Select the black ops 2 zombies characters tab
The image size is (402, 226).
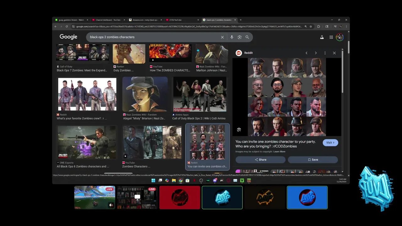219,20
